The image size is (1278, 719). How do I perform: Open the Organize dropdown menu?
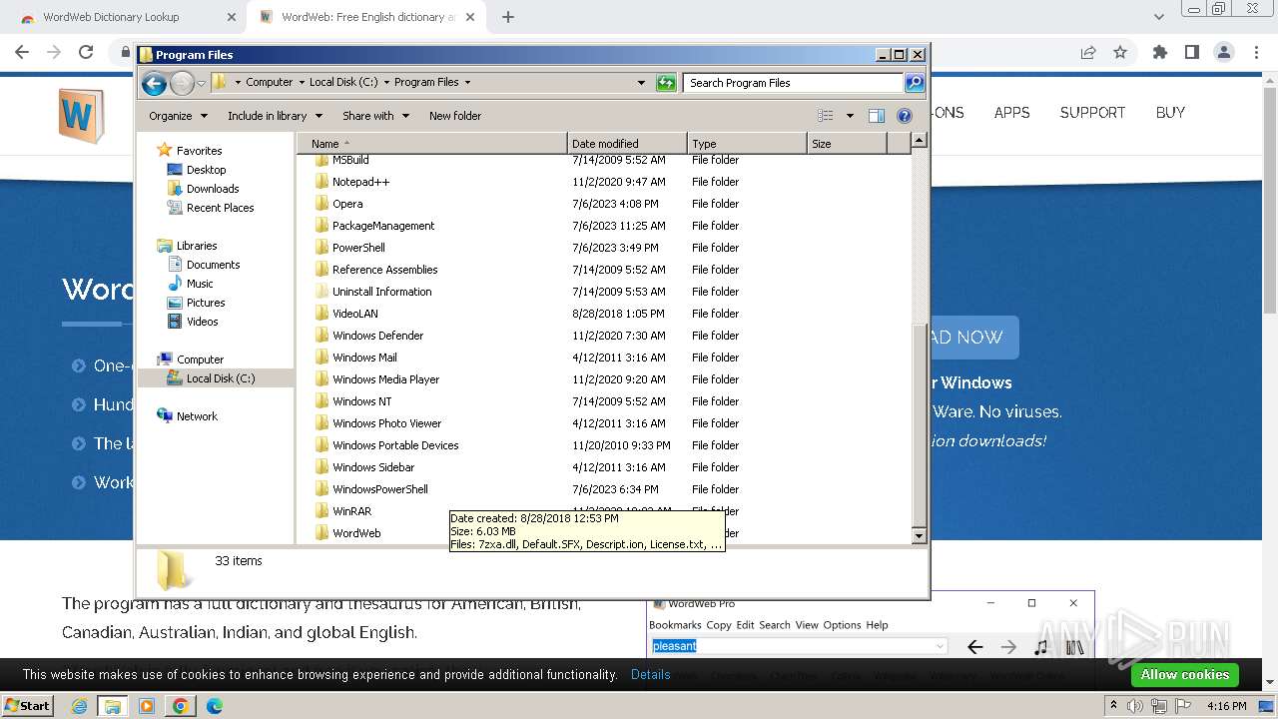pos(179,116)
